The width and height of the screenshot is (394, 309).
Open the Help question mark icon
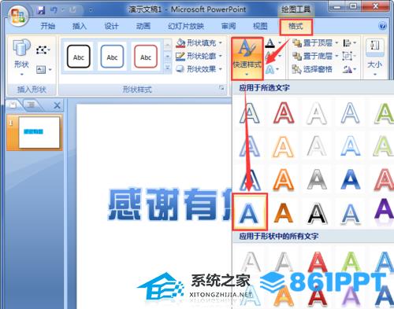pyautogui.click(x=382, y=26)
